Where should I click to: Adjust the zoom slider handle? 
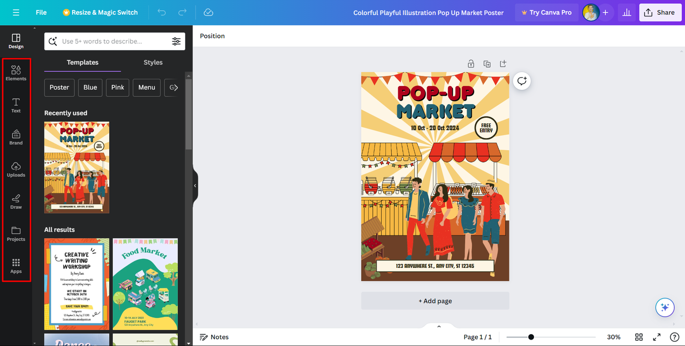(x=531, y=337)
